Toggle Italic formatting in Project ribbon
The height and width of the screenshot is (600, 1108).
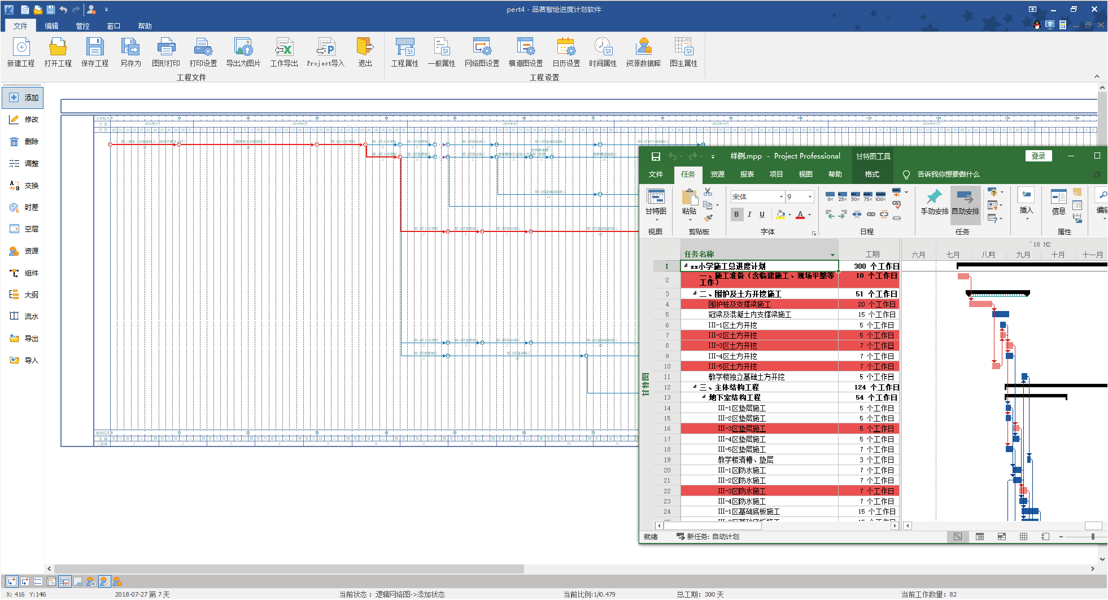[749, 214]
